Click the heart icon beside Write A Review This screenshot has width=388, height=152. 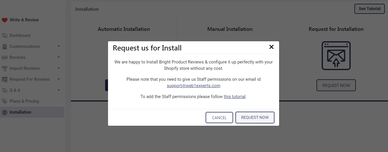(4, 20)
